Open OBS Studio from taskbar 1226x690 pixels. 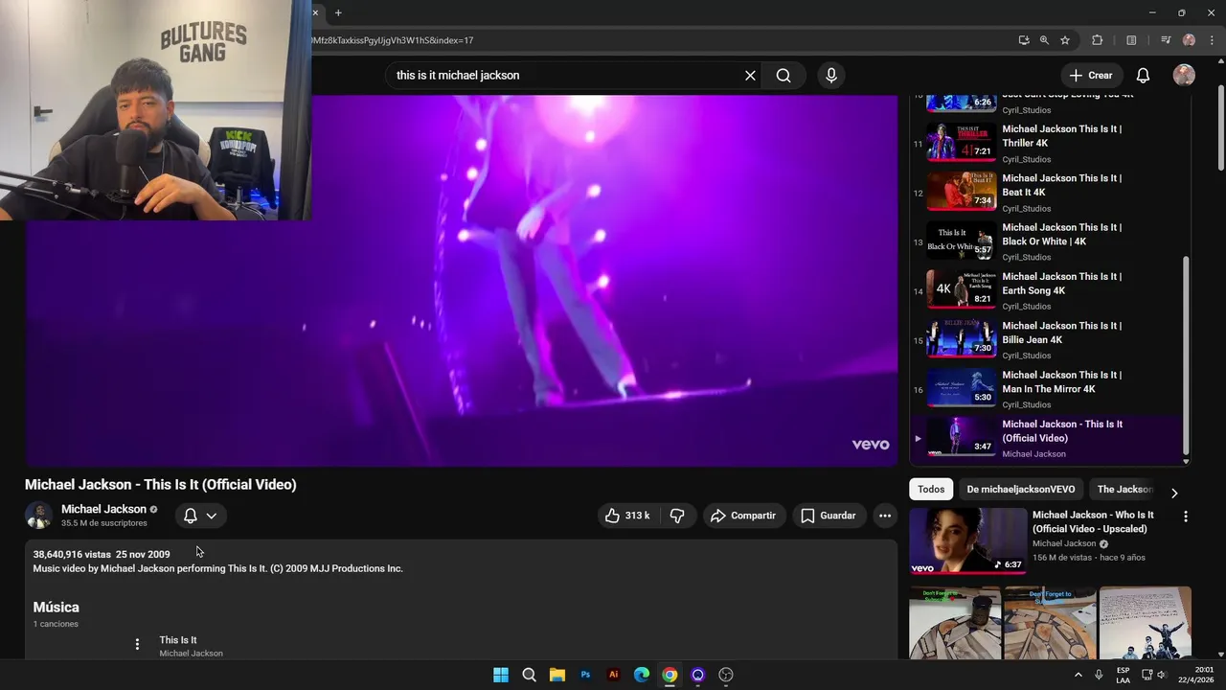pyautogui.click(x=726, y=675)
